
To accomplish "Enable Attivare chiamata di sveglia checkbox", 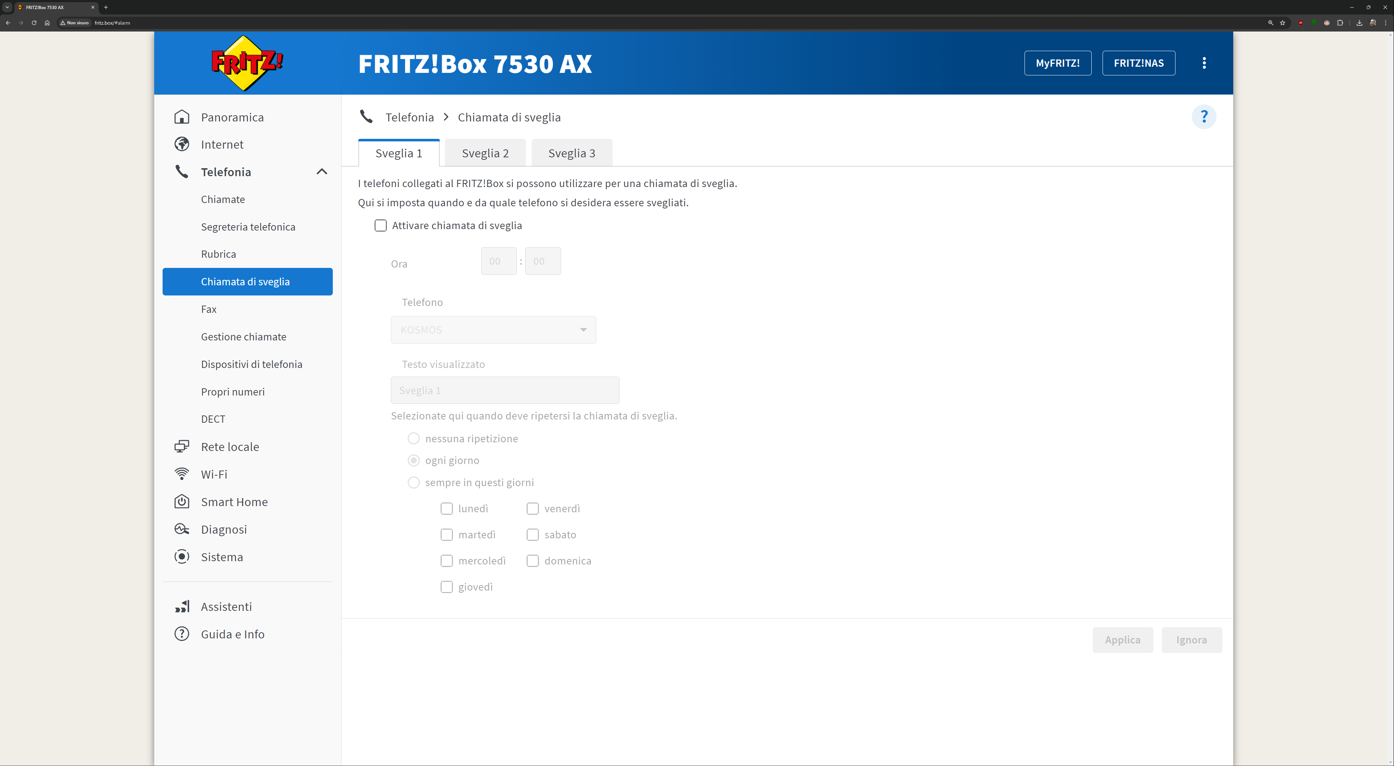I will pyautogui.click(x=380, y=225).
